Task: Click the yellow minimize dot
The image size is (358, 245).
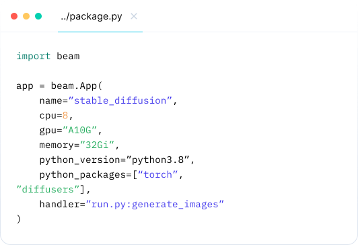Action: [26, 16]
